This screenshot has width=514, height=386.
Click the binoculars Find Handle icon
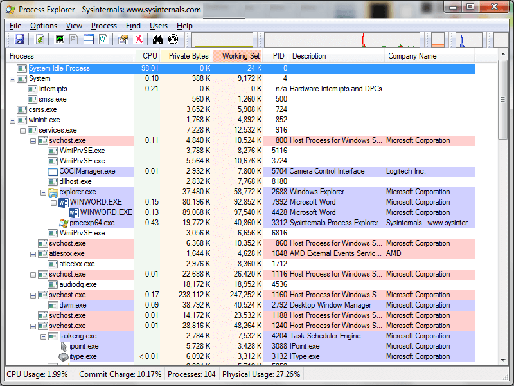157,39
